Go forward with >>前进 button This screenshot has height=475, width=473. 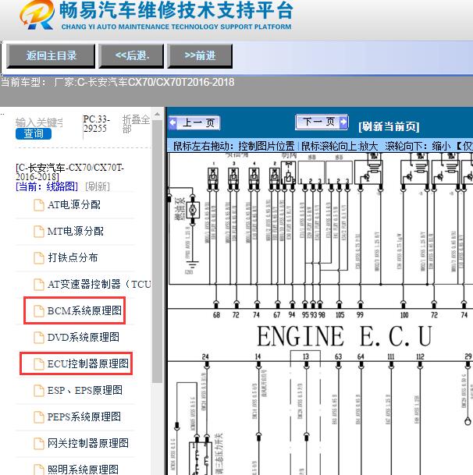(x=200, y=55)
